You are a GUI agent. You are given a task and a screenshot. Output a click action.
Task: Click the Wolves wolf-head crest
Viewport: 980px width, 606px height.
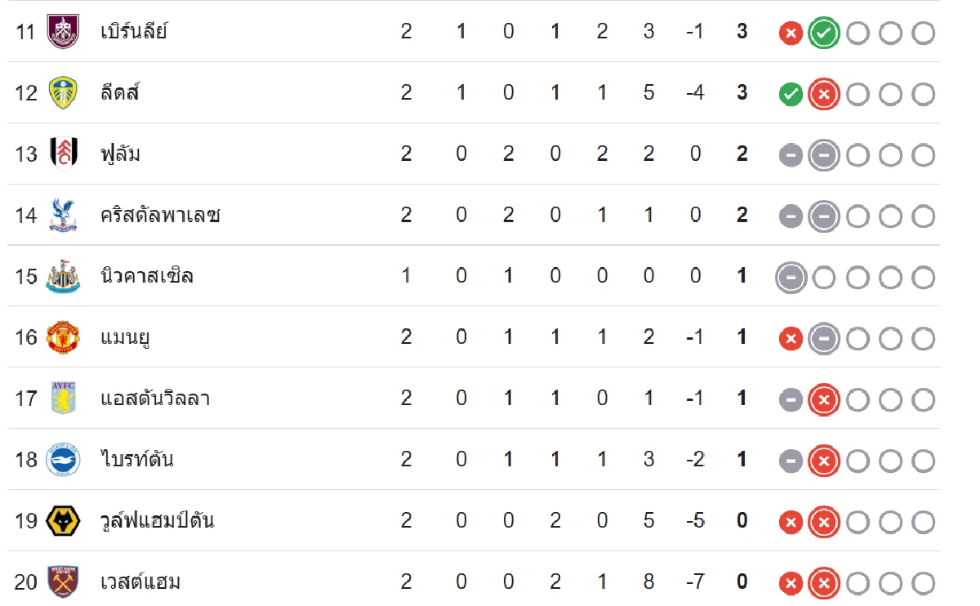pos(63,521)
